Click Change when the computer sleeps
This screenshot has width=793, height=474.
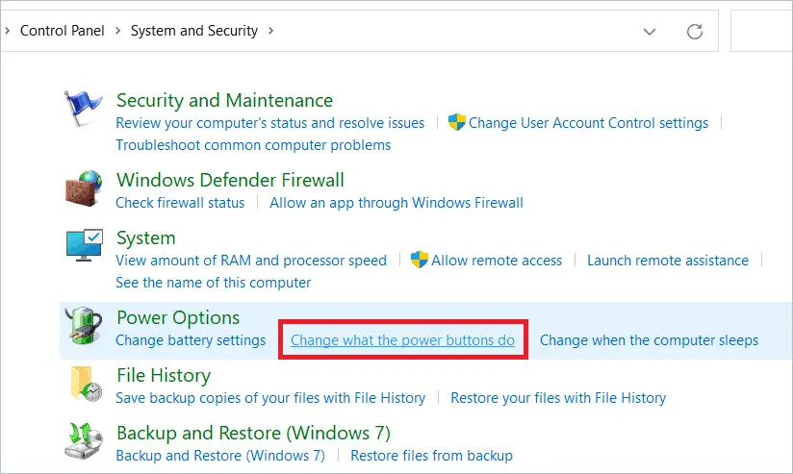tap(649, 340)
